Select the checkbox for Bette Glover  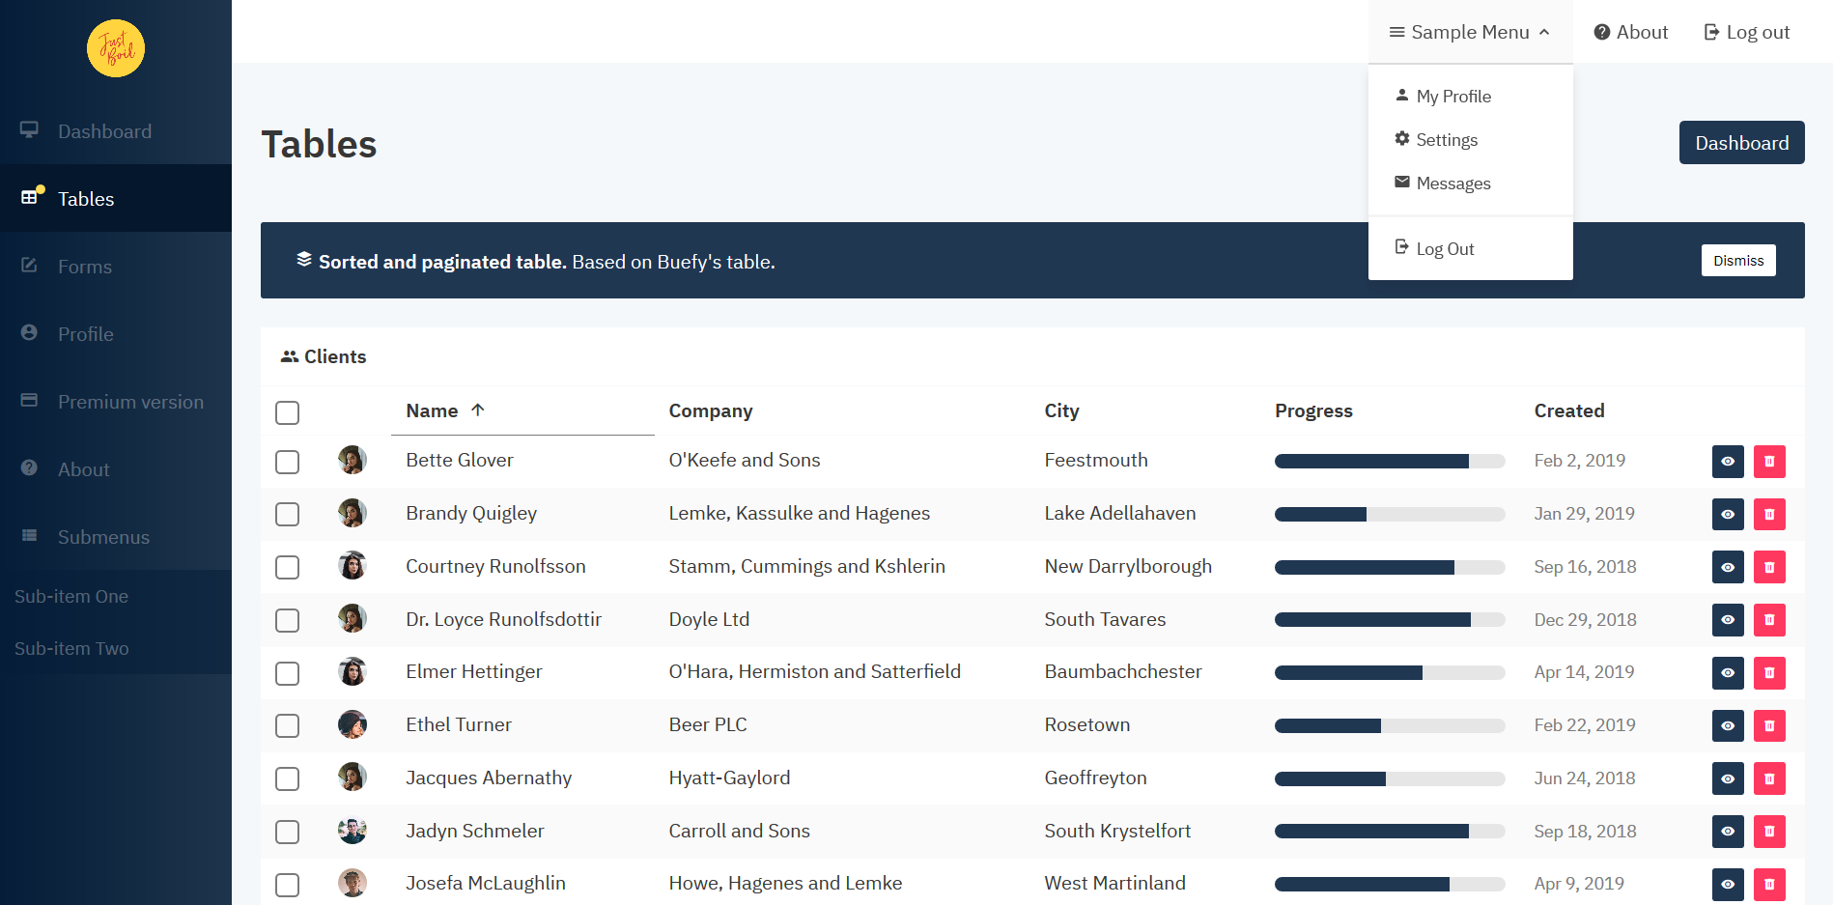coord(287,462)
